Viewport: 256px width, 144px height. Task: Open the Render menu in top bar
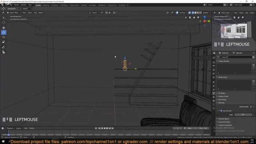(x=16, y=5)
